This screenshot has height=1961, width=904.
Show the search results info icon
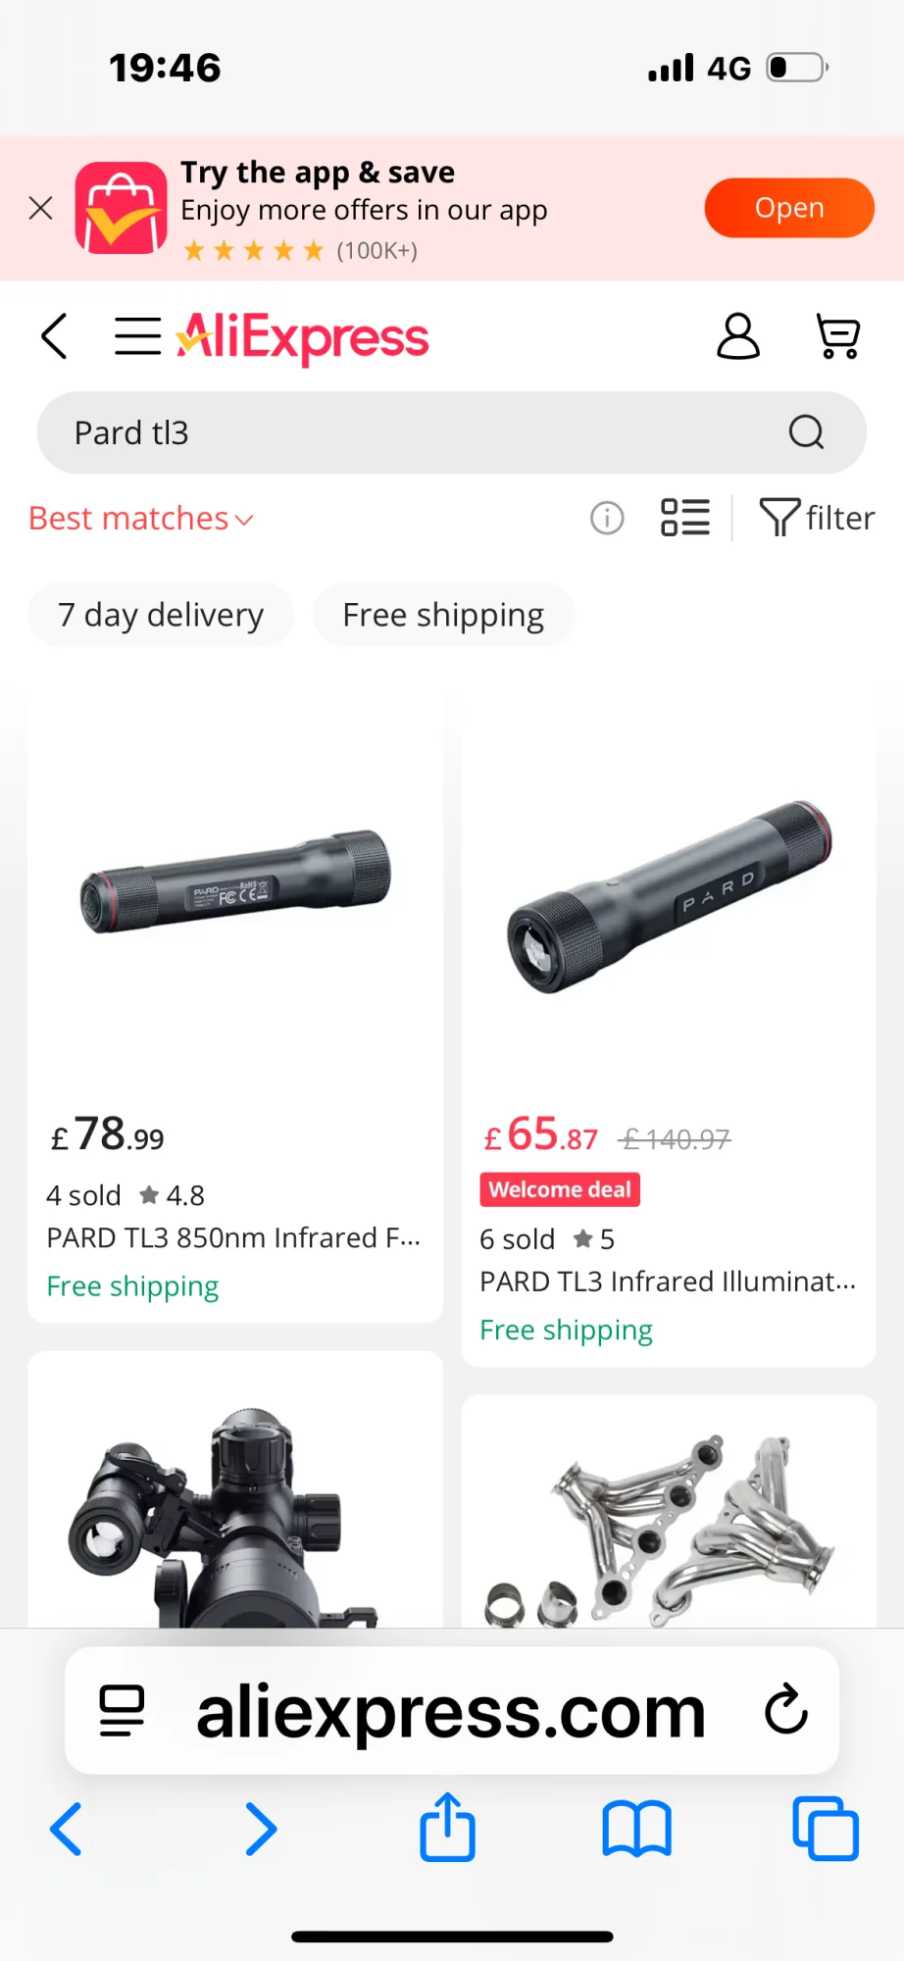pyautogui.click(x=607, y=518)
